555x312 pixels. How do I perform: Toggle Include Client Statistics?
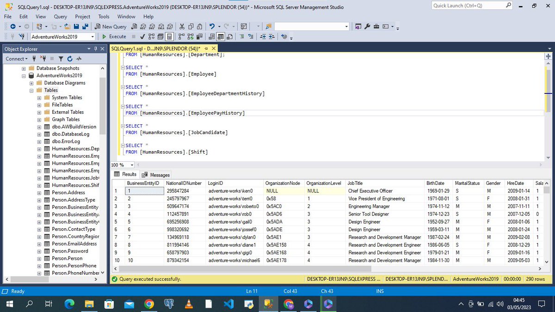199,37
